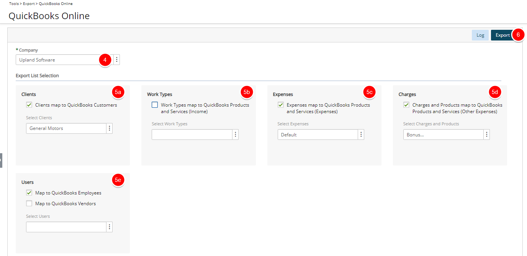Click the Company field showing Upland Software
This screenshot has width=527, height=256.
pyautogui.click(x=64, y=60)
